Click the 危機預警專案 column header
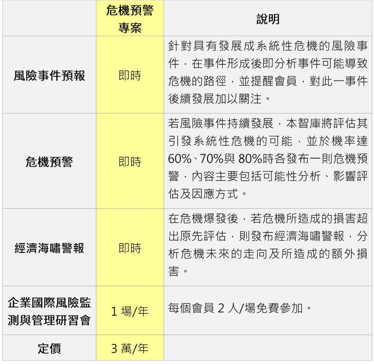The image size is (374, 364). tap(130, 19)
